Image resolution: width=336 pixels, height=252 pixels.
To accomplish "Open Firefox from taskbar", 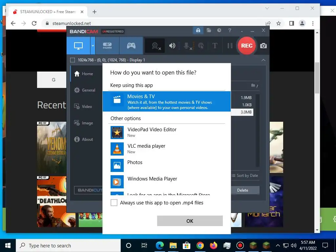I will coord(213,245).
